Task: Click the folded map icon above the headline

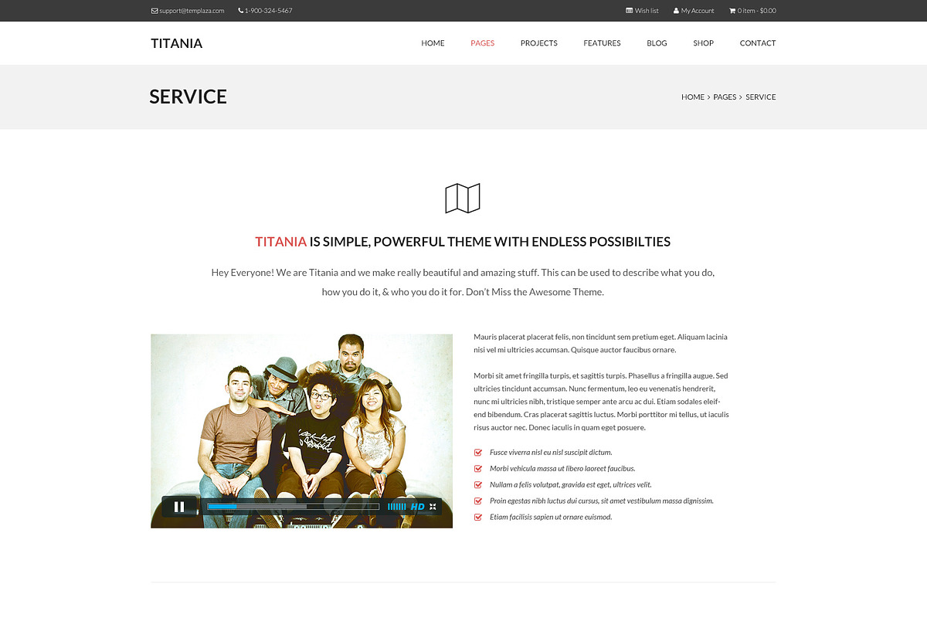Action: pyautogui.click(x=463, y=198)
